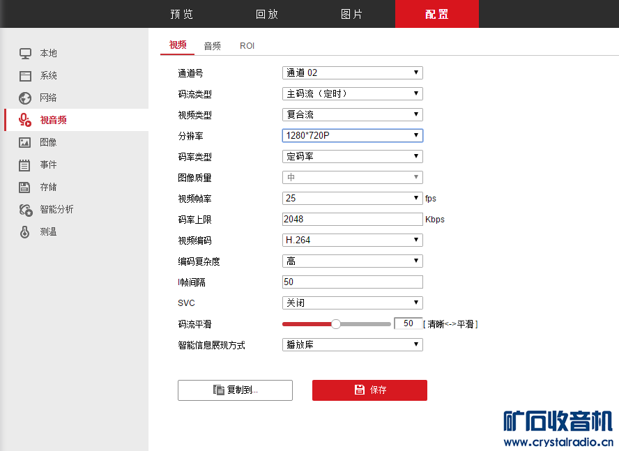Viewport: 619px width, 451px height.
Task: Click the 码流平滑 value box showing 50
Action: 408,323
